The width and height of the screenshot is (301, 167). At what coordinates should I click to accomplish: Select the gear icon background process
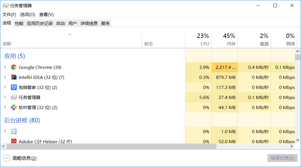coord(14,131)
